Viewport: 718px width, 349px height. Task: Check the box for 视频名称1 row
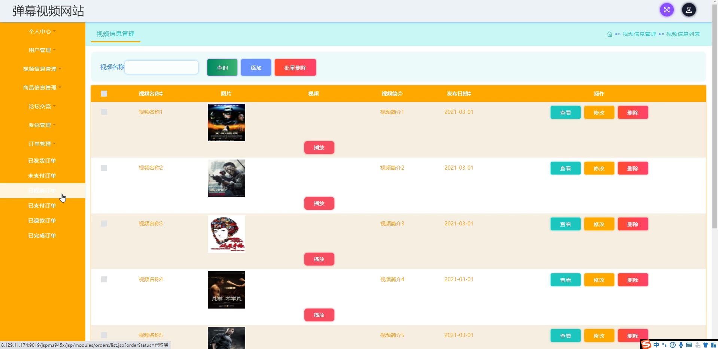pyautogui.click(x=104, y=112)
